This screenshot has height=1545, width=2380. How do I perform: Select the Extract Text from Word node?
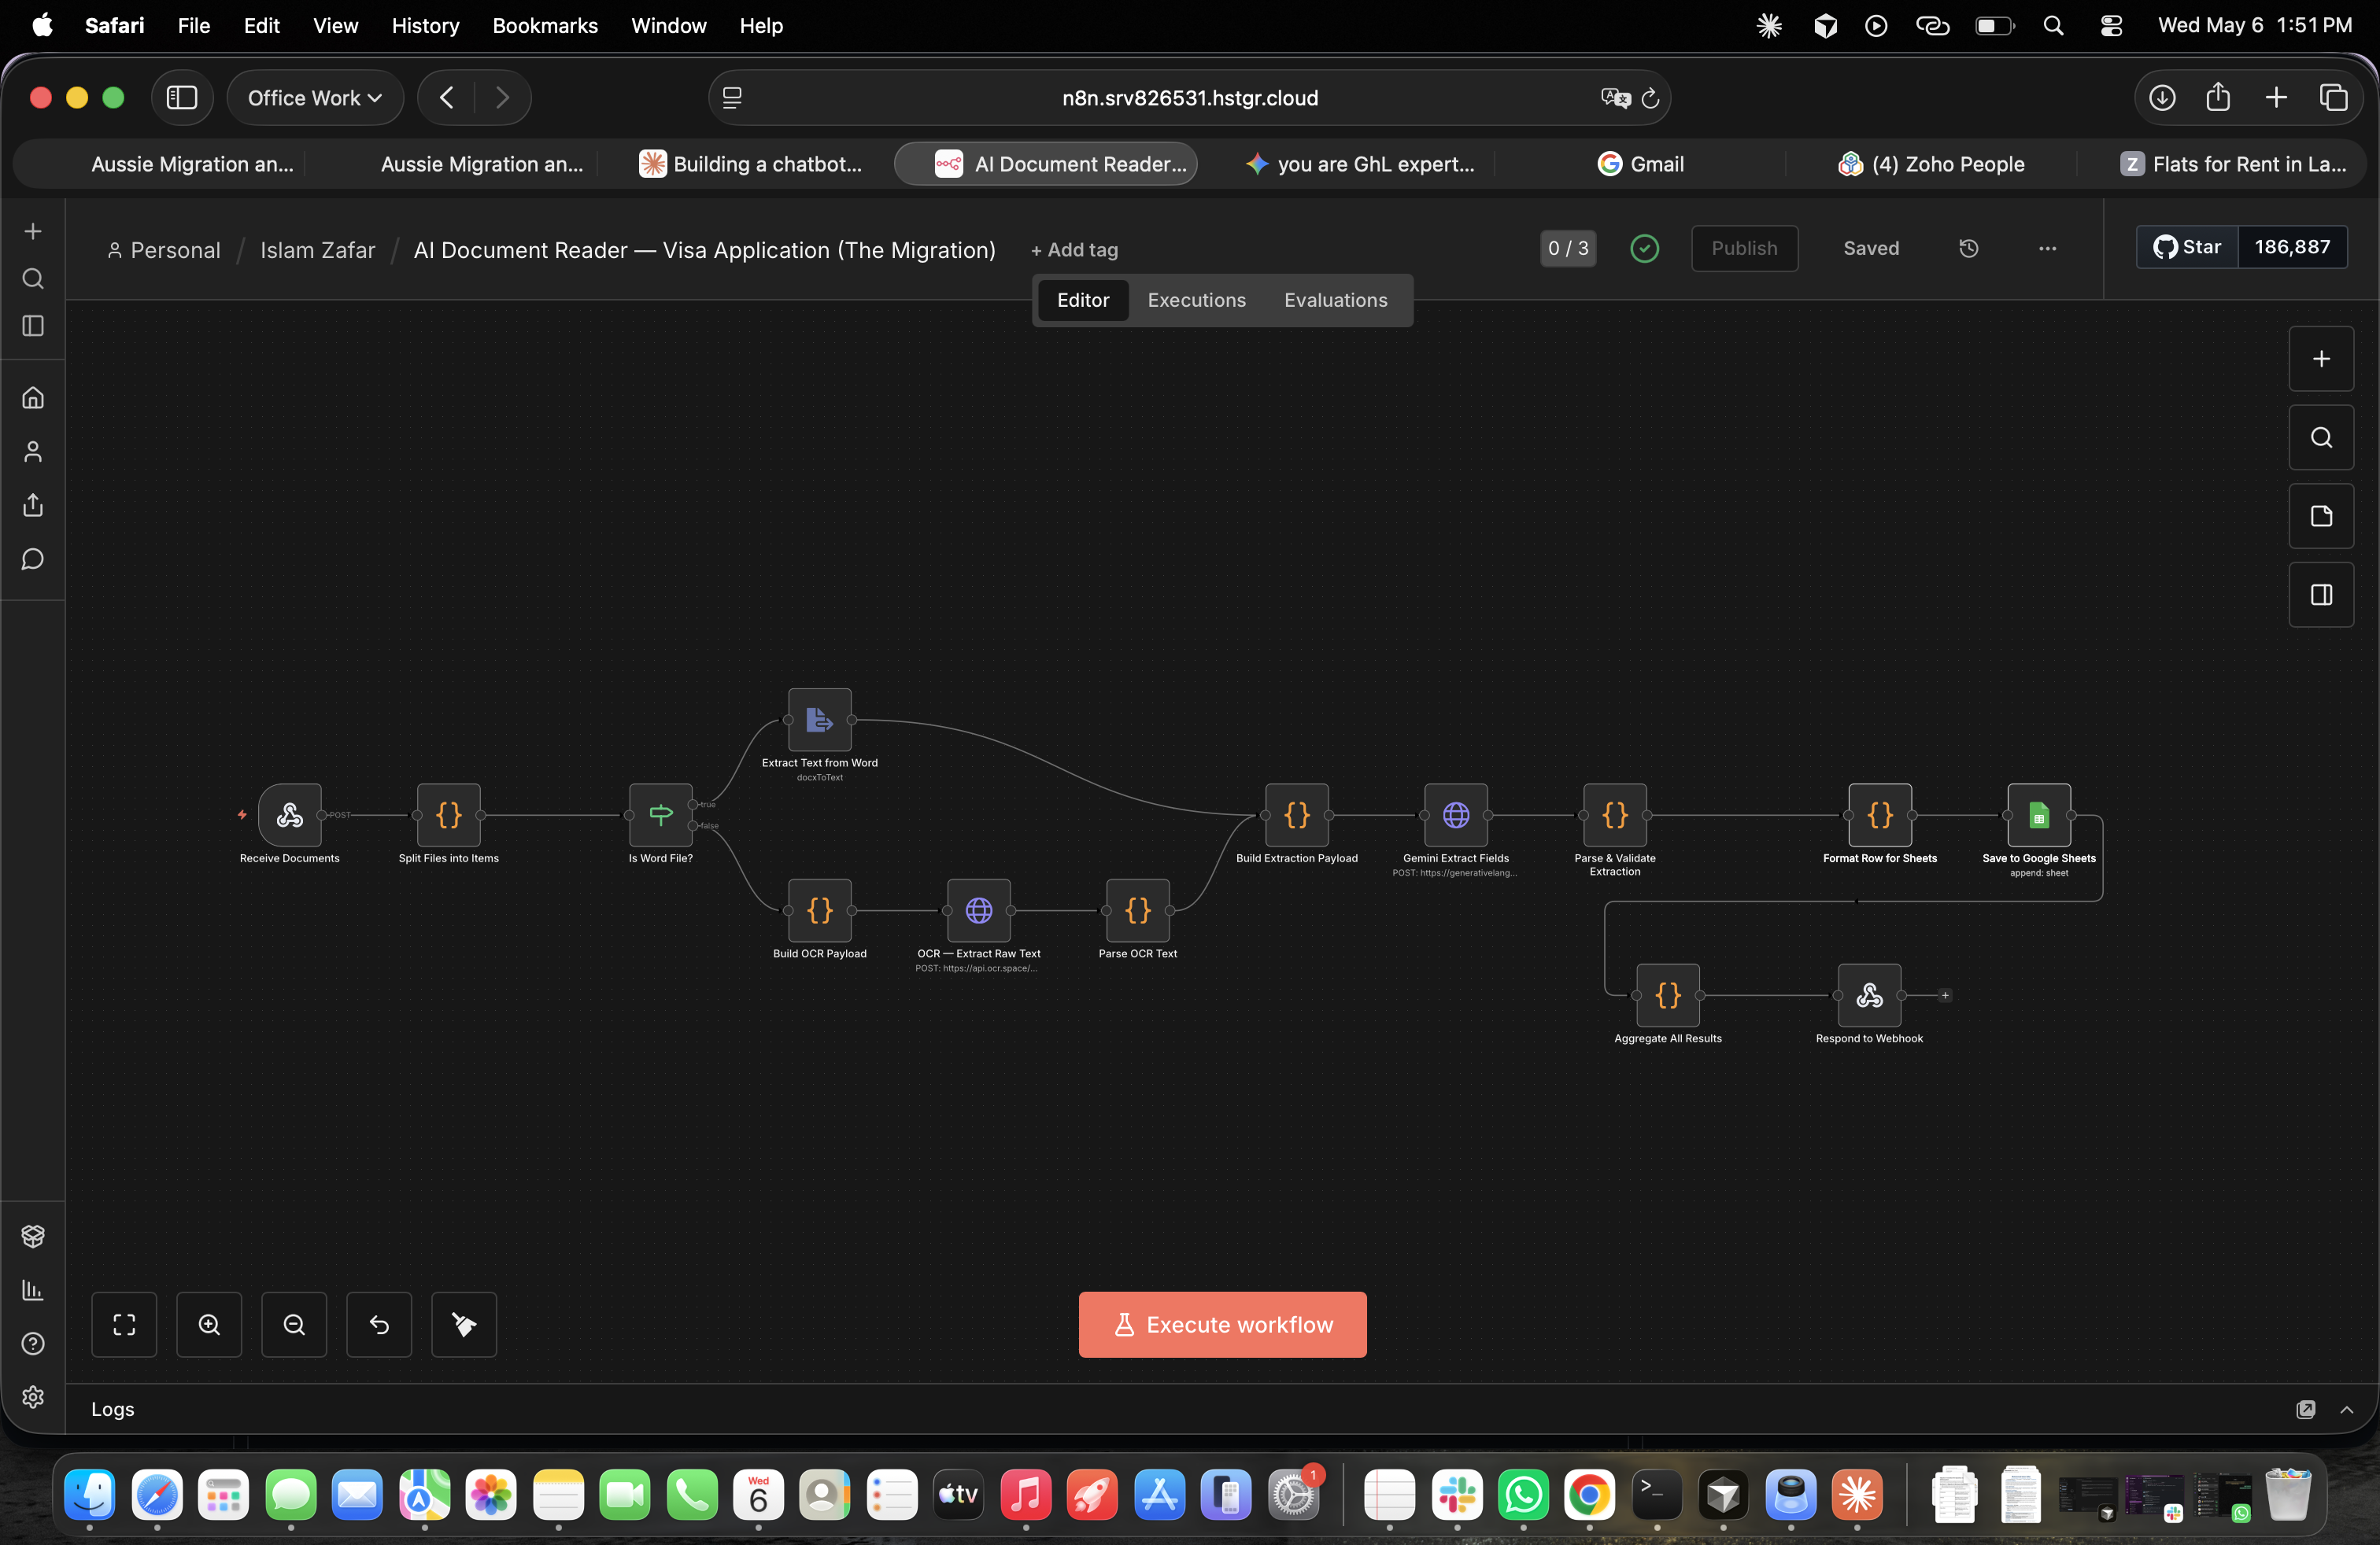click(820, 720)
